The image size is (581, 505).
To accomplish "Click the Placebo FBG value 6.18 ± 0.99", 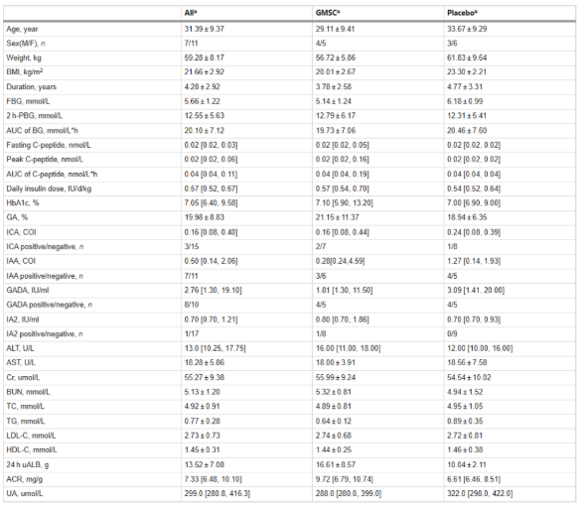I will coord(465,101).
